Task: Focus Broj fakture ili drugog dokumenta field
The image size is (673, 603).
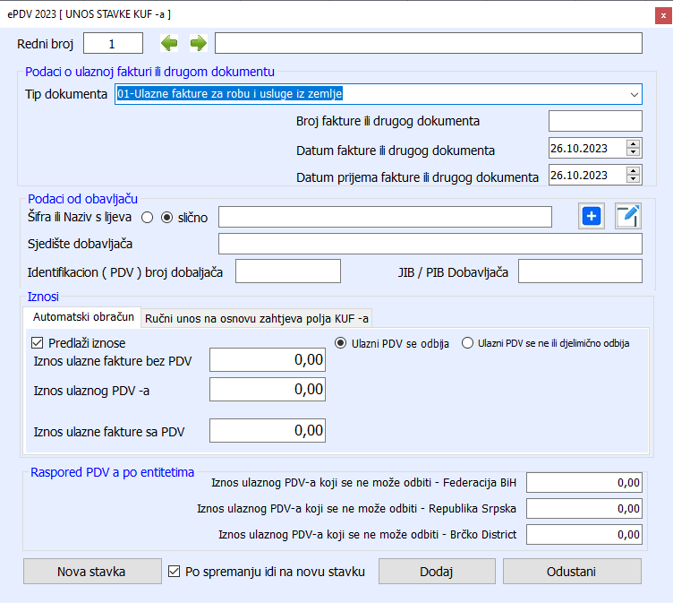Action: [x=595, y=121]
